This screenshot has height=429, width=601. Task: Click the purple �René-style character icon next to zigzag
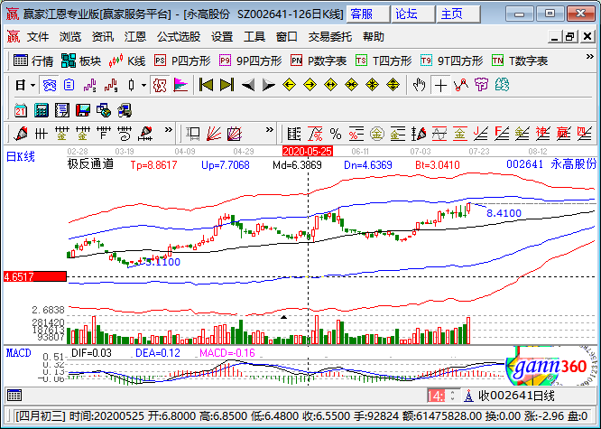481,85
